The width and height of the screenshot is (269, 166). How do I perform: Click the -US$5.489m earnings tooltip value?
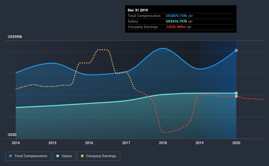[176, 27]
